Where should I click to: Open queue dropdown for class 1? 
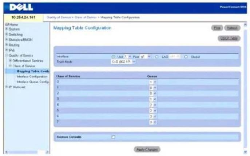pyautogui.click(x=153, y=88)
